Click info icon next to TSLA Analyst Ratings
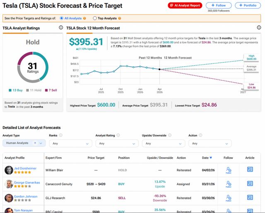Image resolution: width=265 pixels, height=213 pixels. pyautogui.click(x=61, y=28)
